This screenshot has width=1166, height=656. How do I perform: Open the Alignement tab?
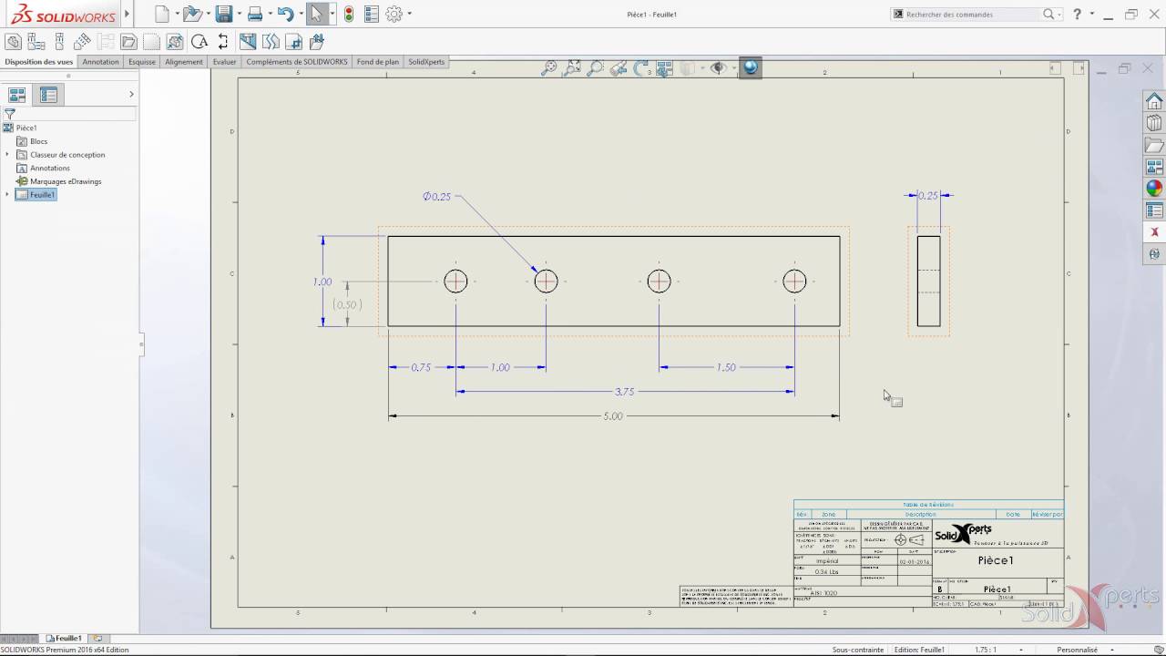tap(184, 62)
